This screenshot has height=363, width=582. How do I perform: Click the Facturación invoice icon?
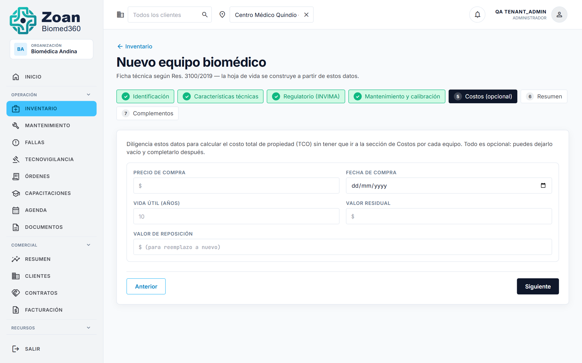tap(16, 310)
